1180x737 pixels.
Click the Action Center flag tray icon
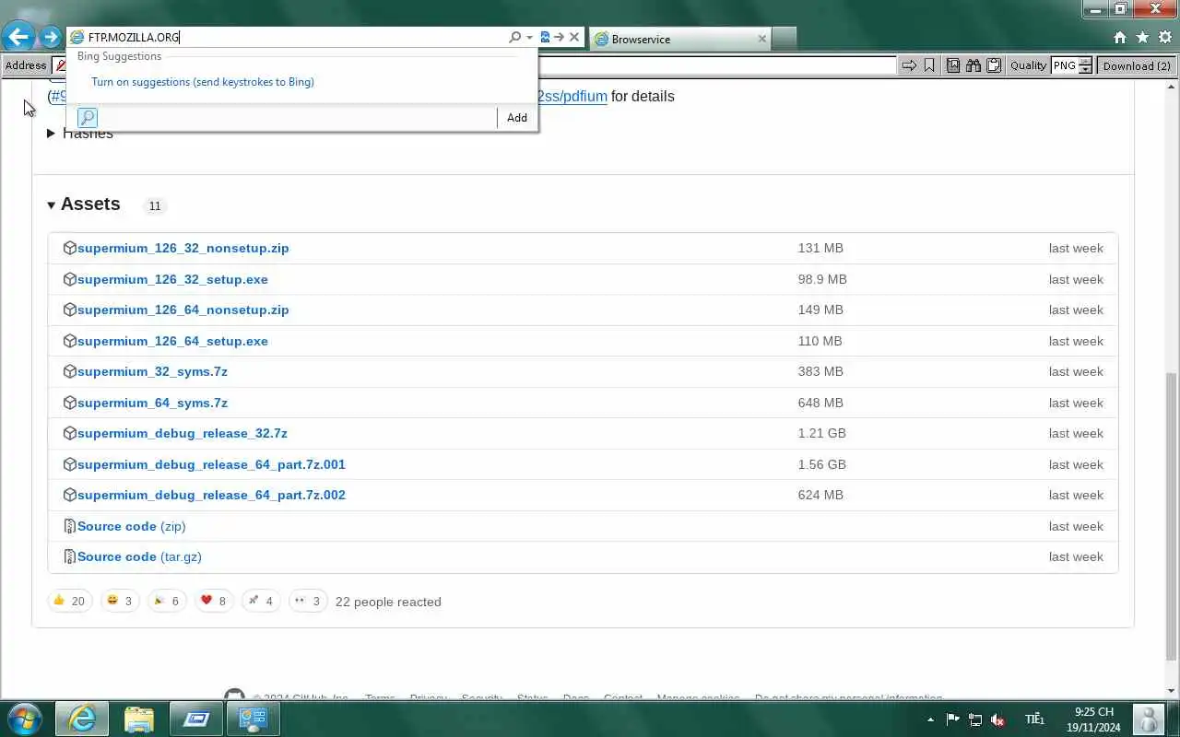953,719
